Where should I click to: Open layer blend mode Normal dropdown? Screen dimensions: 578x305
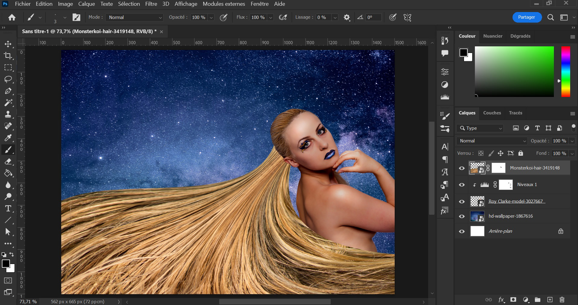coord(492,141)
